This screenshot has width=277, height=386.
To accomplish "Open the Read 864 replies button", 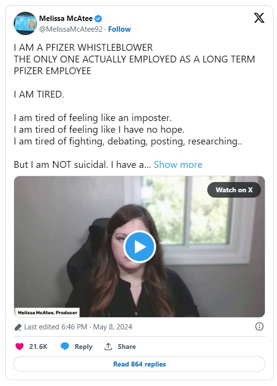I will coord(139,364).
